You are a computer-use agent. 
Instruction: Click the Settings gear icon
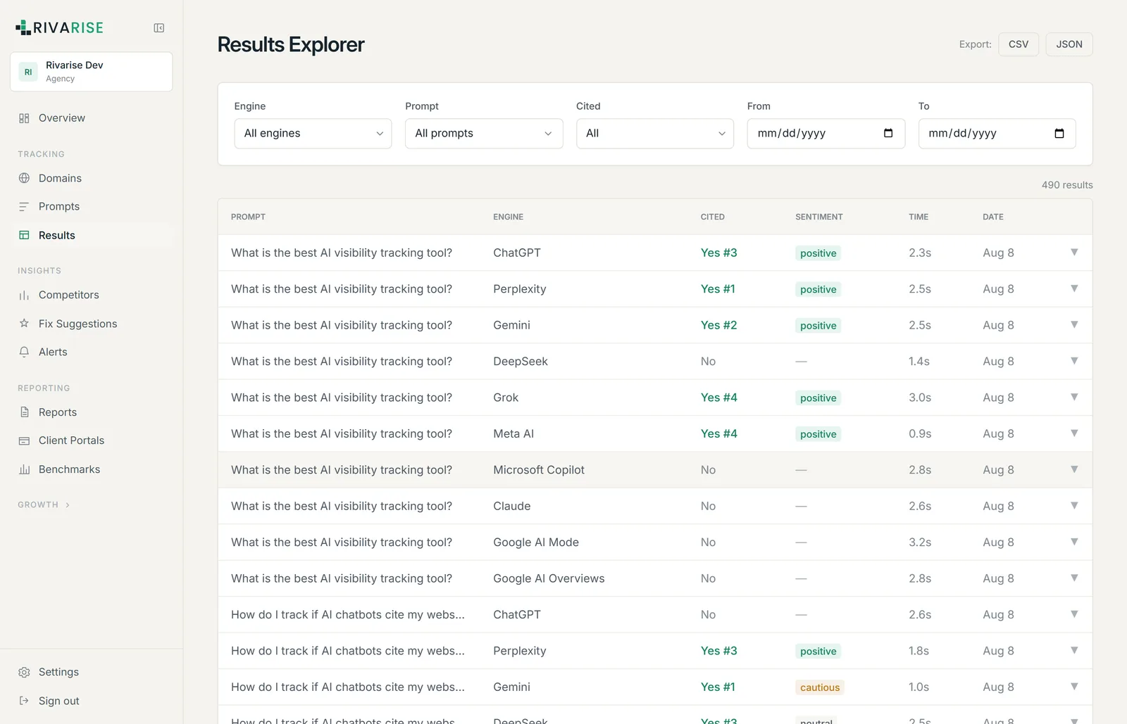click(24, 672)
